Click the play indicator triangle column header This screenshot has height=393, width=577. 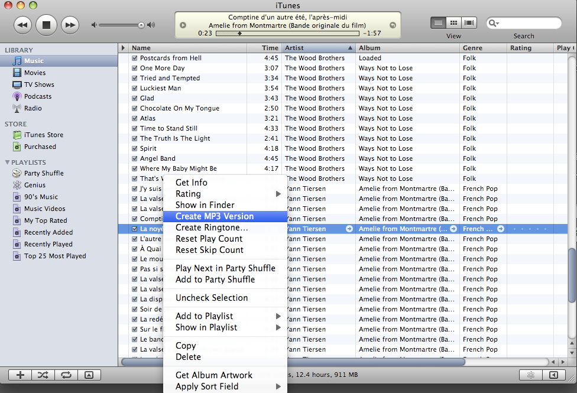point(124,48)
